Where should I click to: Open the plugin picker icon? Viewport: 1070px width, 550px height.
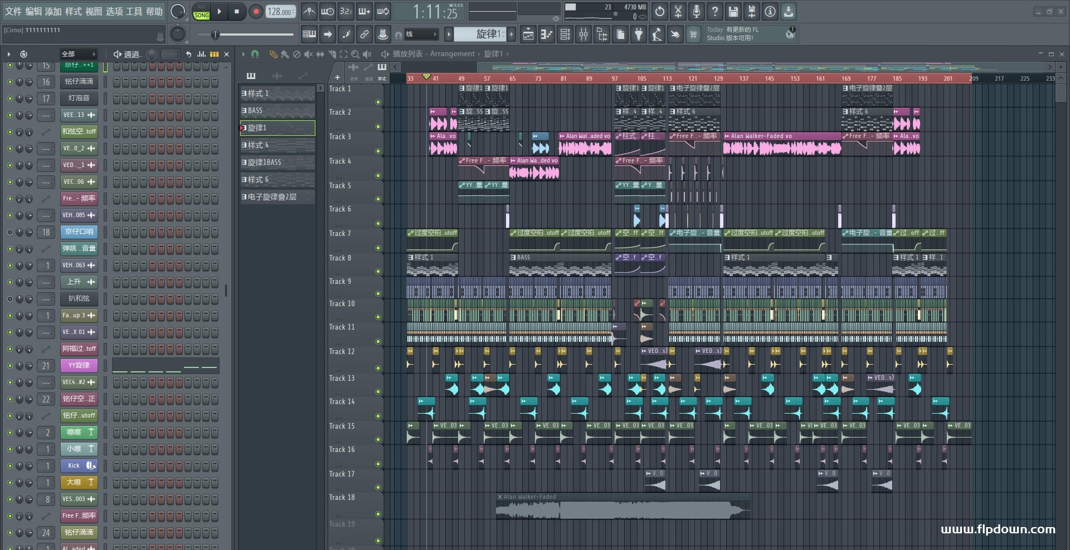point(639,35)
